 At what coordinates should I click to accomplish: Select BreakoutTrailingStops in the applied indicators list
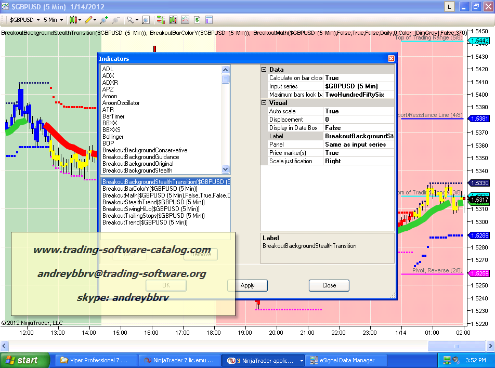pos(153,216)
